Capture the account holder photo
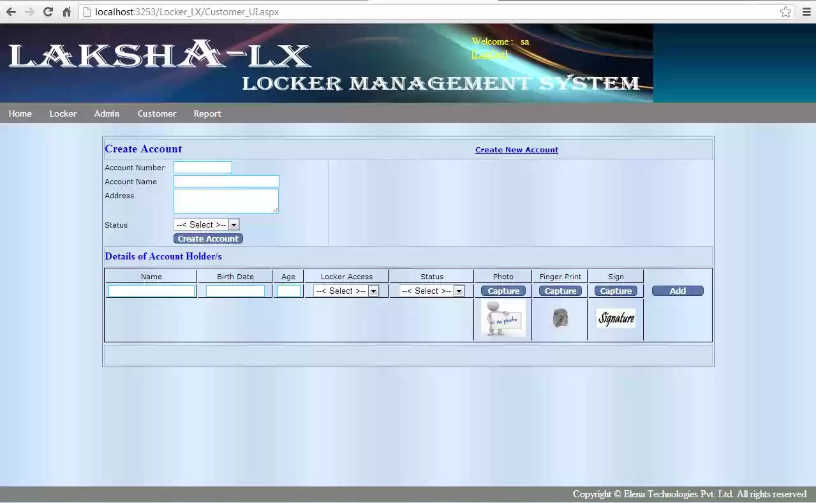The height and width of the screenshot is (503, 816). point(503,291)
